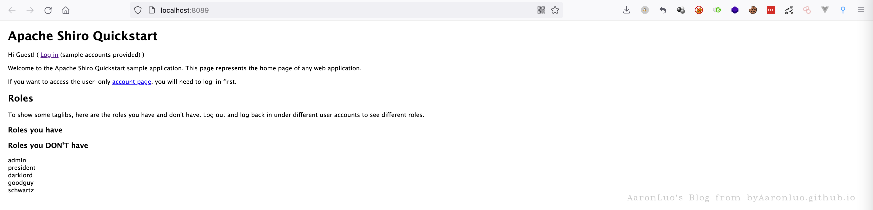Click the "Log in" link

49,55
